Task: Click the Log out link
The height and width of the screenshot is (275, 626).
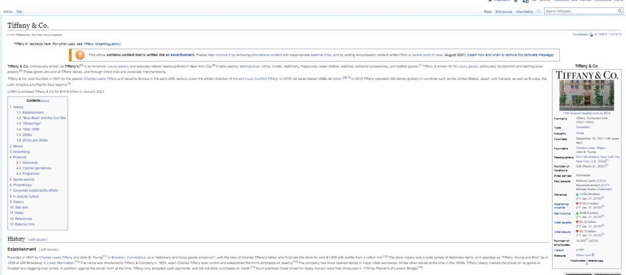Action: [x=617, y=1]
